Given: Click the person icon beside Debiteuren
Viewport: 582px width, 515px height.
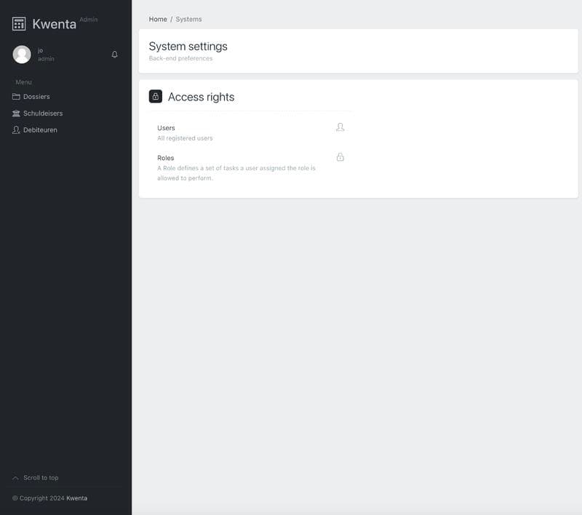Looking at the screenshot, I should (16, 130).
